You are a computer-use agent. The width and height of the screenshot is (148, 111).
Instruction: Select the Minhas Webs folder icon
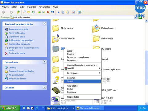[x=96, y=39]
